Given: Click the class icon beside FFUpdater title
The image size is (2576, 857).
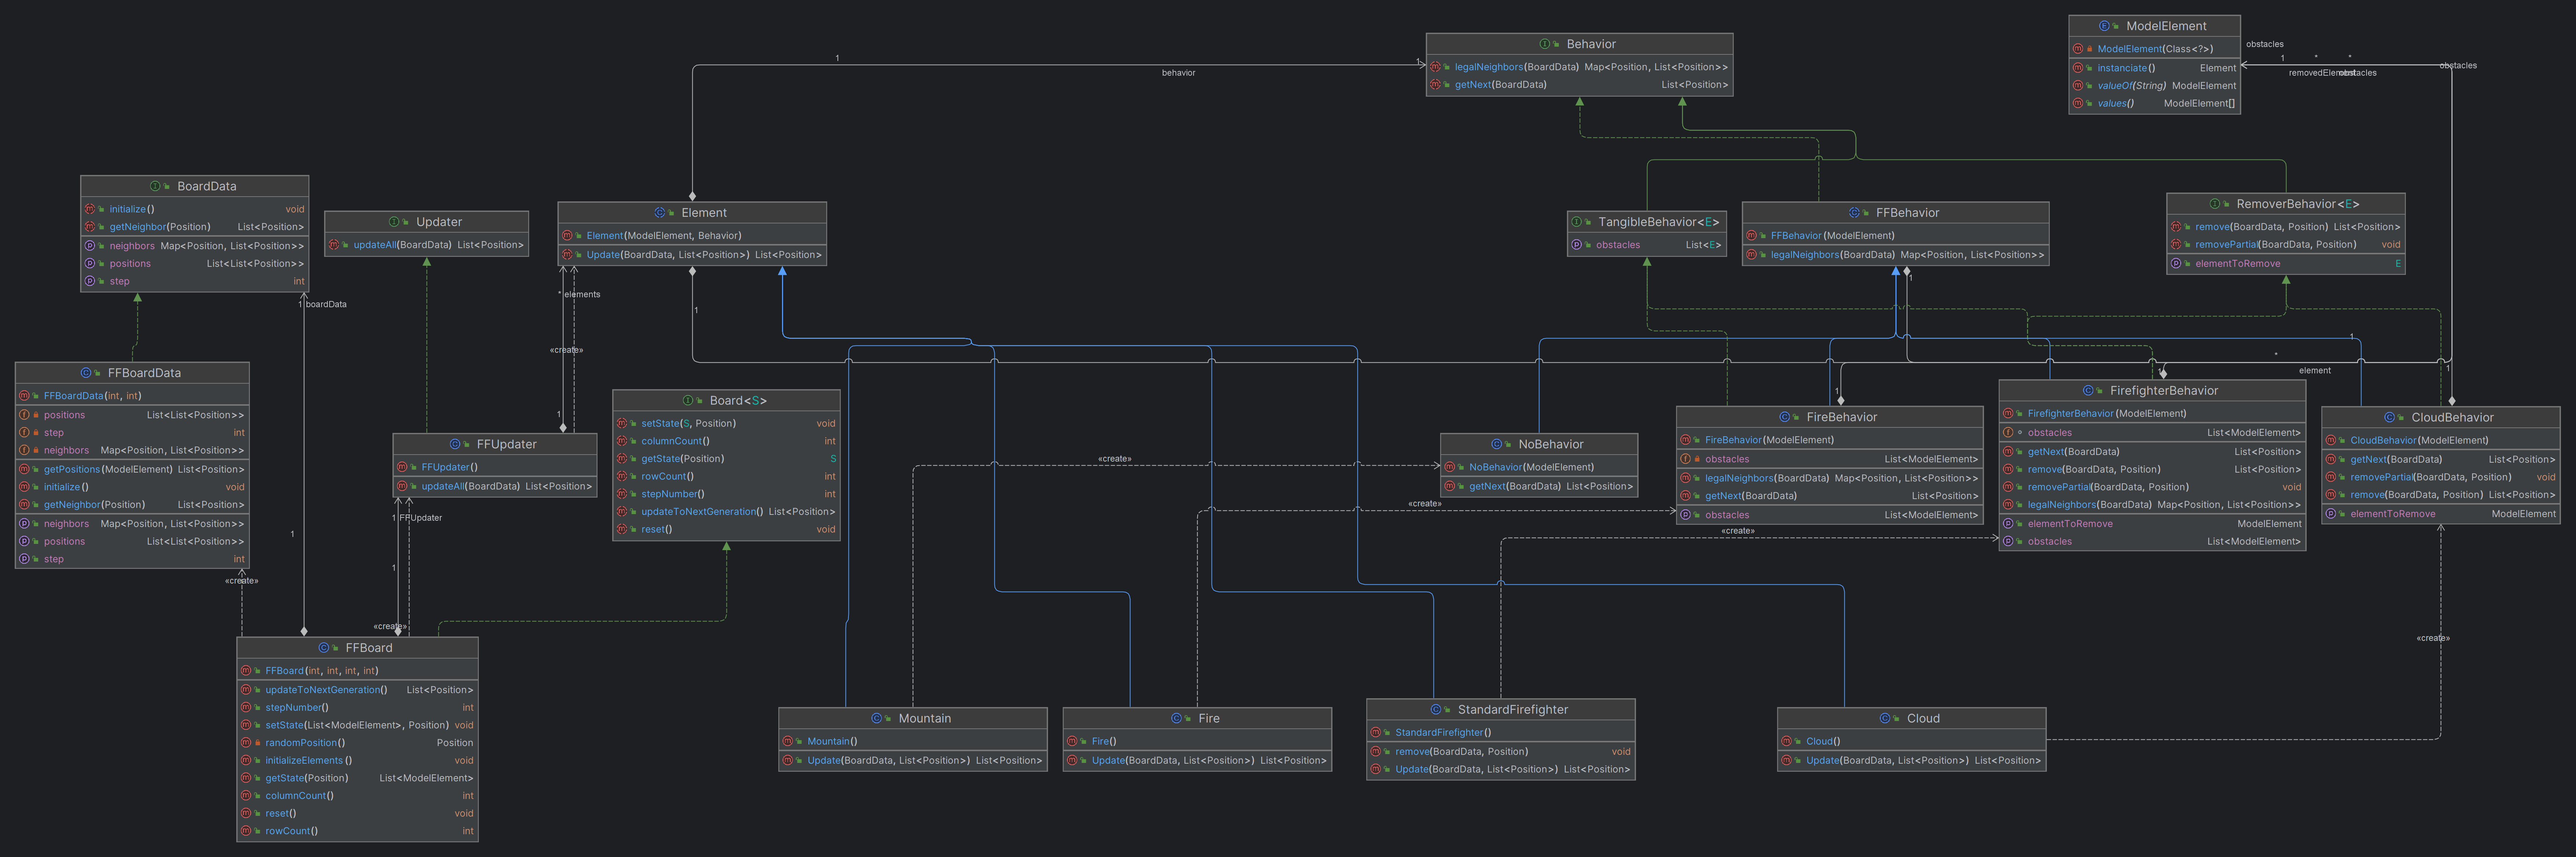Looking at the screenshot, I should click(x=455, y=444).
